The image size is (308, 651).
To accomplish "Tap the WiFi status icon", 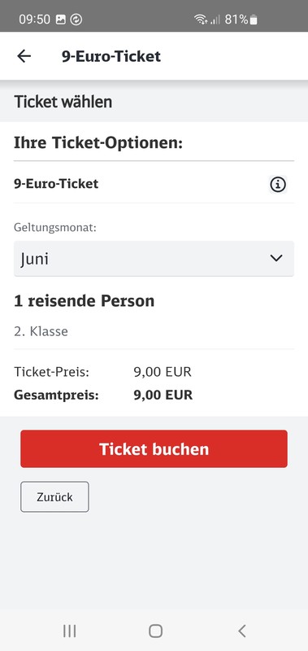I will tap(201, 20).
